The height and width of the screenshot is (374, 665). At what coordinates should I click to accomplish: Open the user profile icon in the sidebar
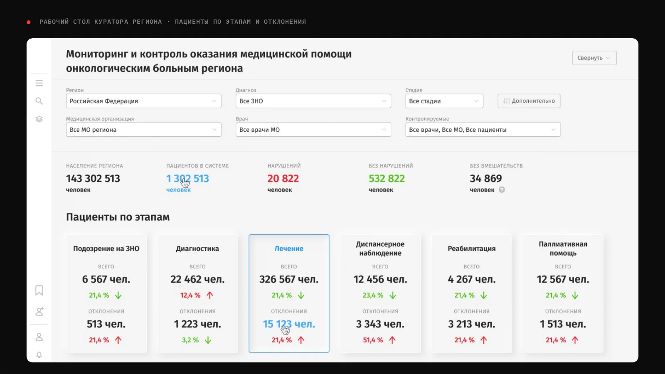point(39,337)
